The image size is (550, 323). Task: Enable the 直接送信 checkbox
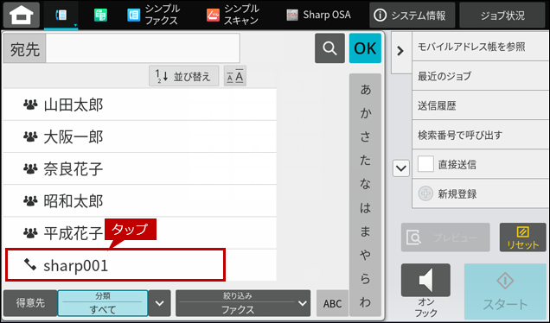425,164
